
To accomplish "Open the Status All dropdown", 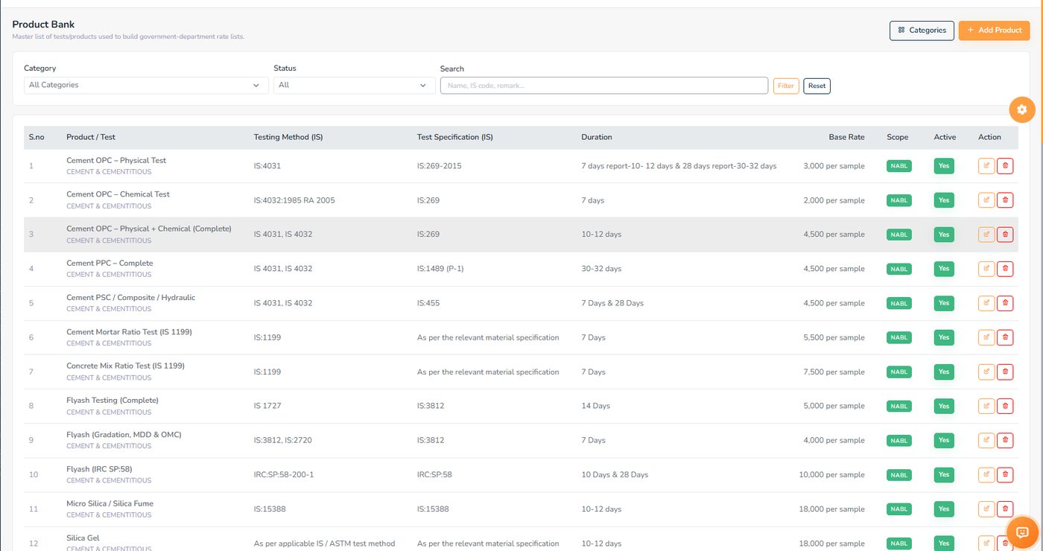I will pos(355,86).
